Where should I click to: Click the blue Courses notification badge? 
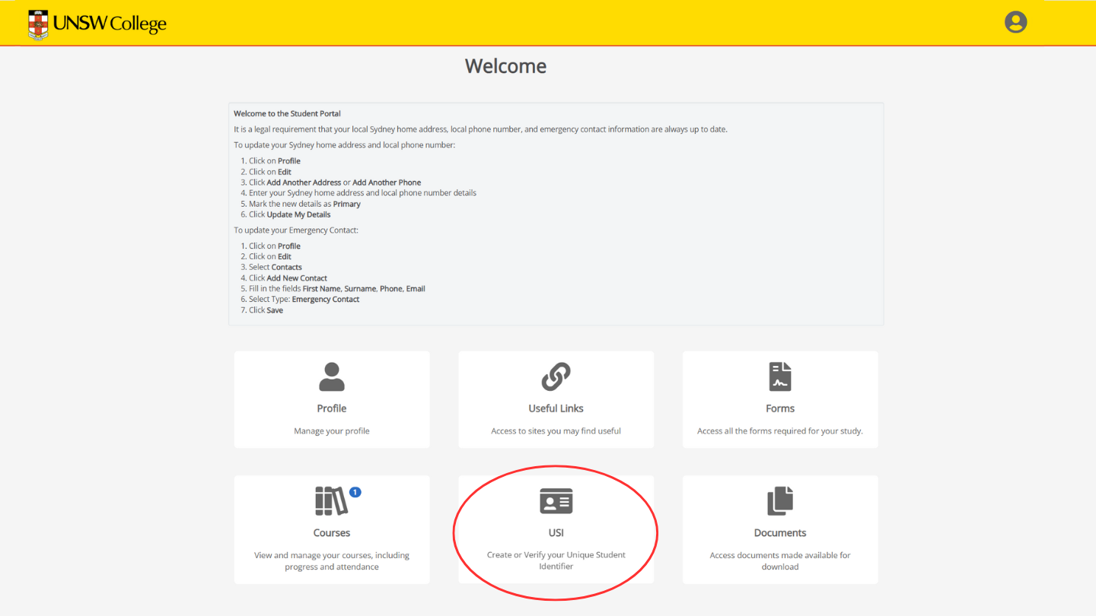(x=355, y=492)
